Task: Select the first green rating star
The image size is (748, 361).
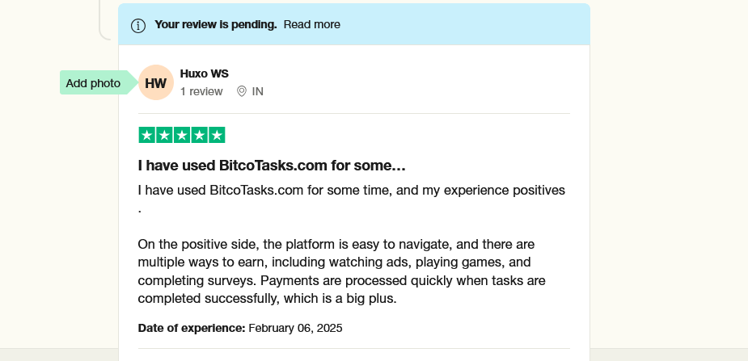Action: pyautogui.click(x=147, y=135)
